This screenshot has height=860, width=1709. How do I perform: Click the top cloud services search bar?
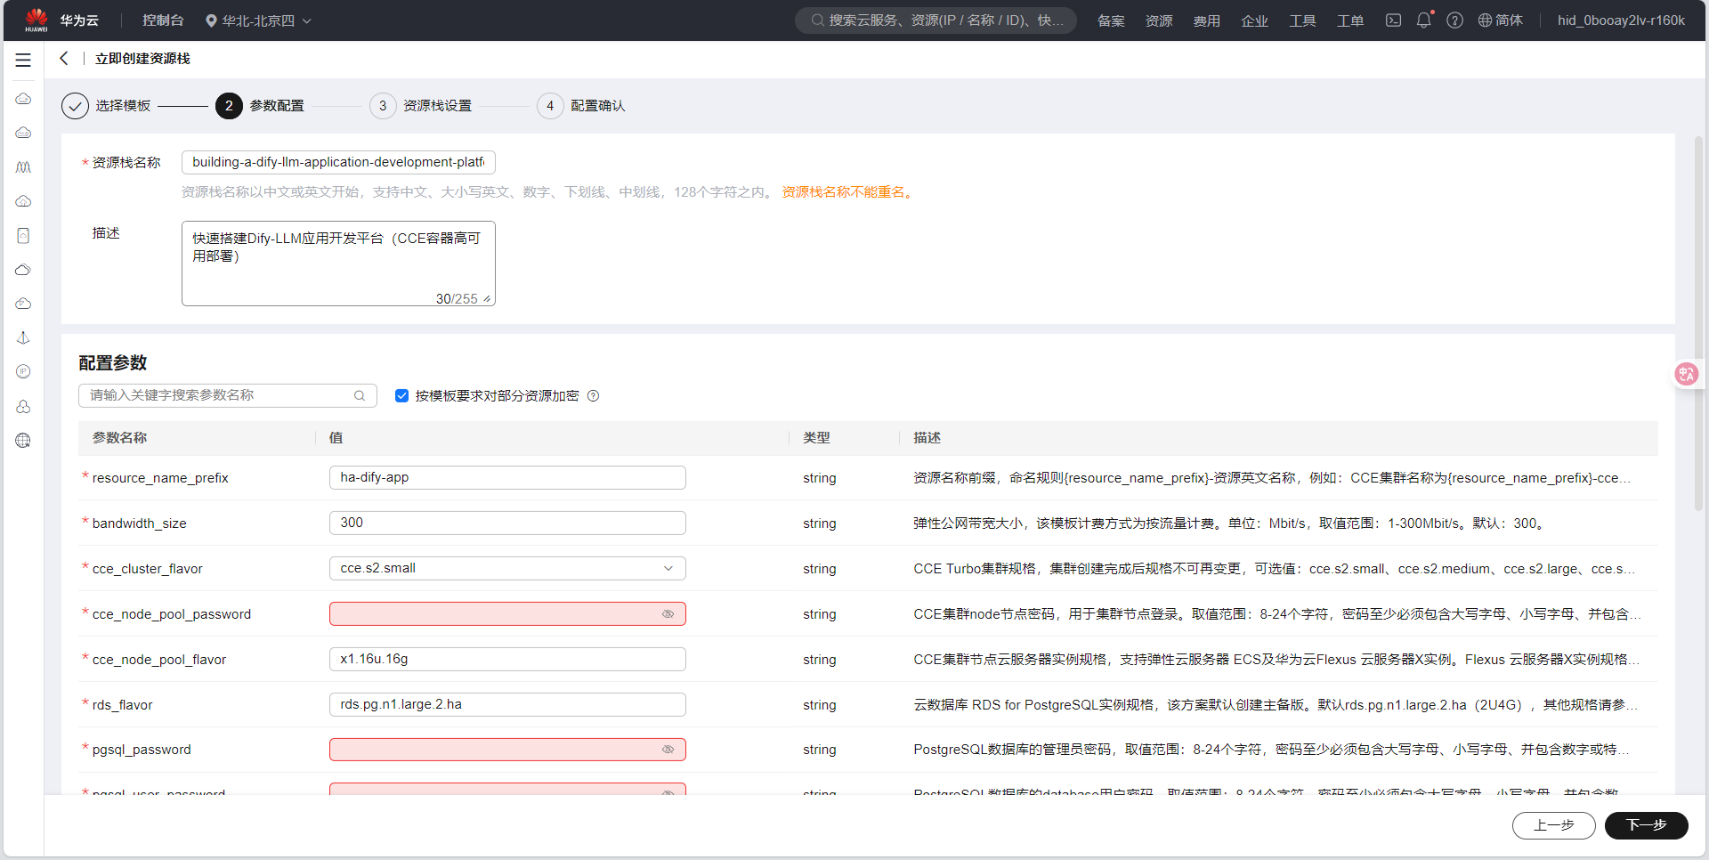pyautogui.click(x=935, y=20)
